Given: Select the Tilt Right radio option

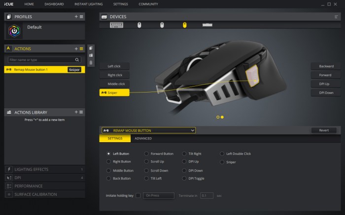Looking at the screenshot, I should click(x=184, y=154).
